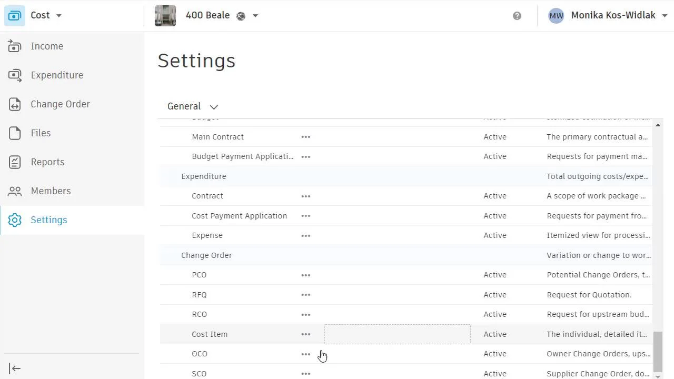
Task: Go to the Expenditure menu item
Action: 57,75
